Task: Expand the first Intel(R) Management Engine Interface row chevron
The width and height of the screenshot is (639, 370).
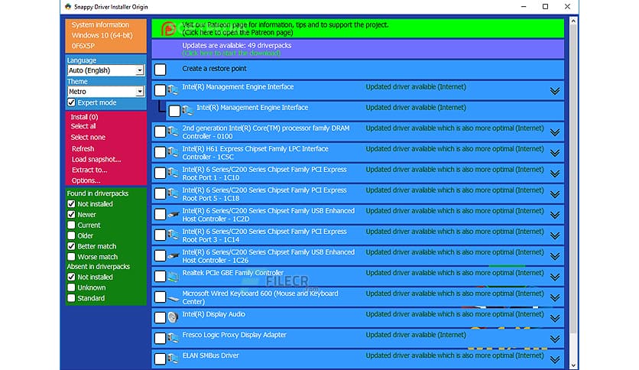Action: [x=555, y=91]
